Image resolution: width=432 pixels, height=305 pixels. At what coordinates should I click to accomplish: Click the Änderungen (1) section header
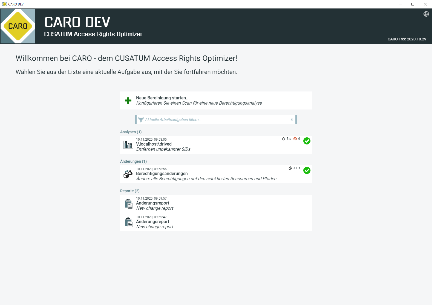click(x=133, y=161)
